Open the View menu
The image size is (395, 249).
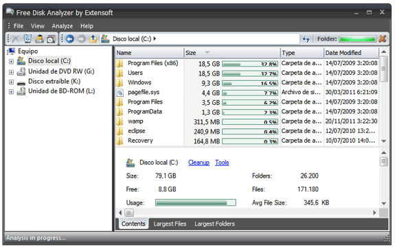pyautogui.click(x=38, y=26)
